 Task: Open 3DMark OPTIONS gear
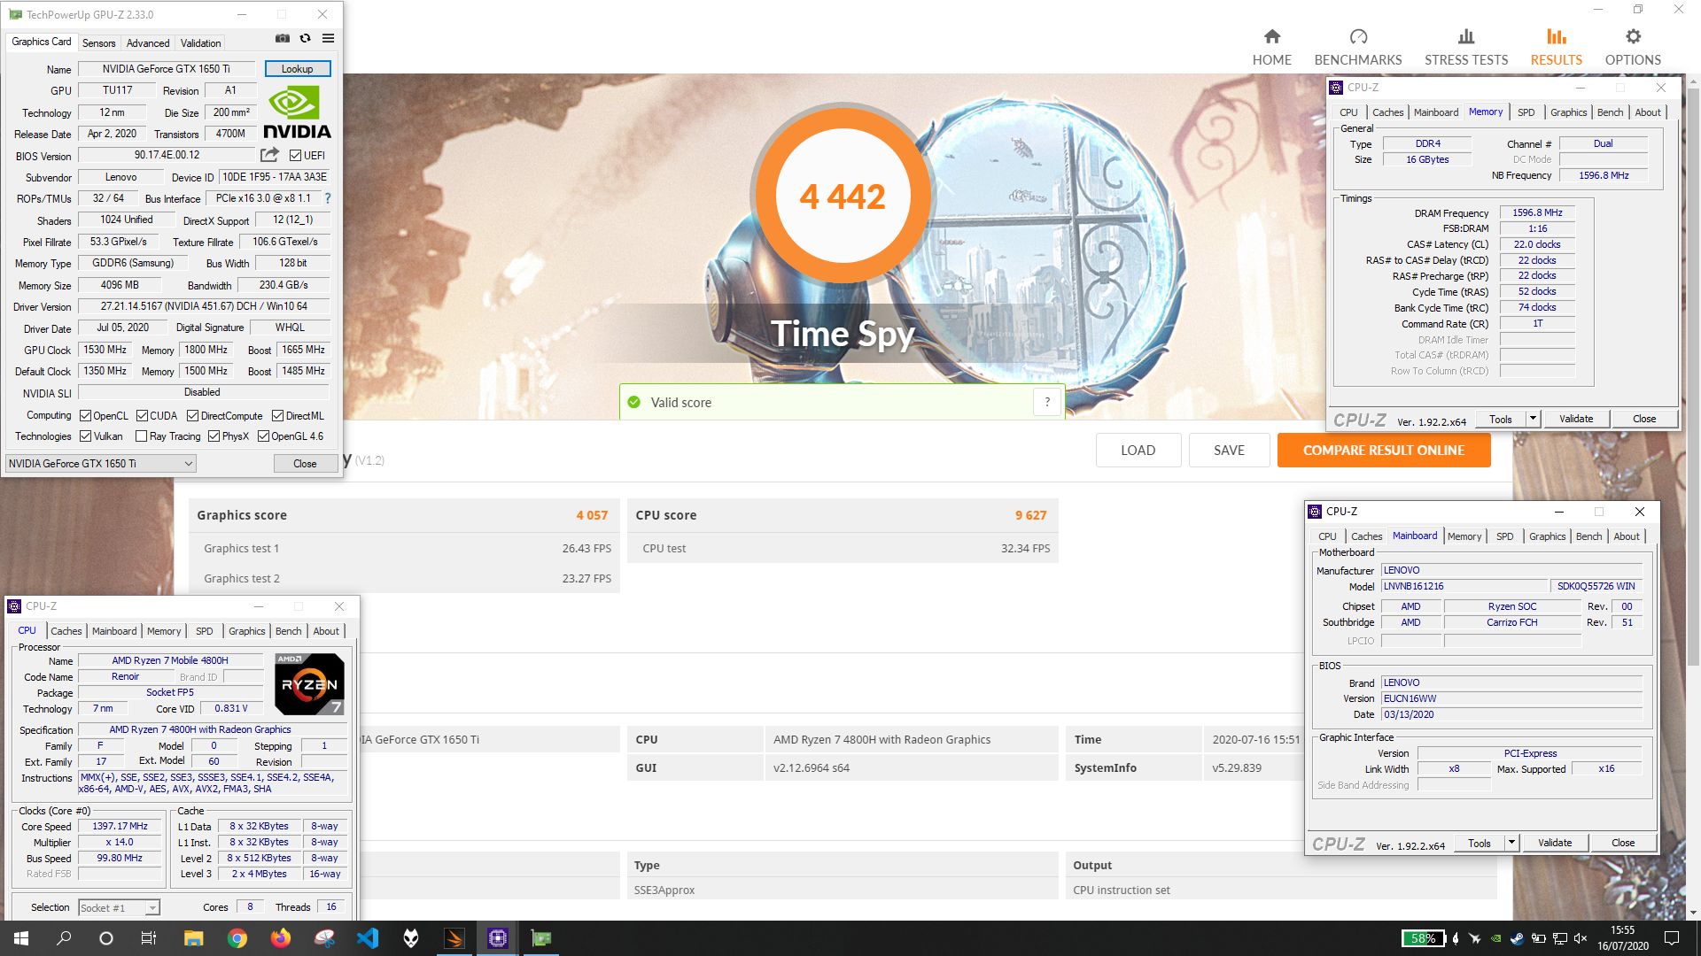pos(1633,47)
